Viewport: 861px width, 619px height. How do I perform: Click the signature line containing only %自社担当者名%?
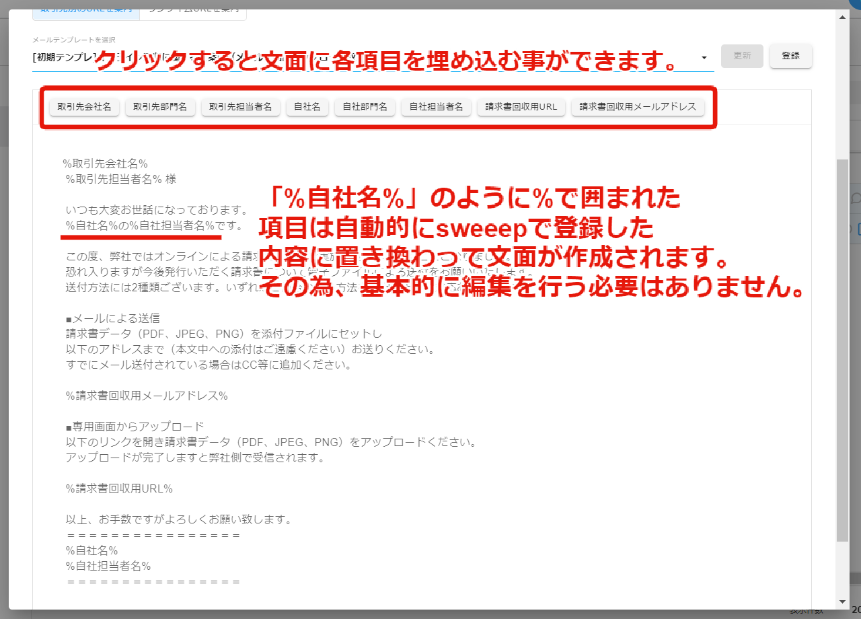(x=108, y=566)
